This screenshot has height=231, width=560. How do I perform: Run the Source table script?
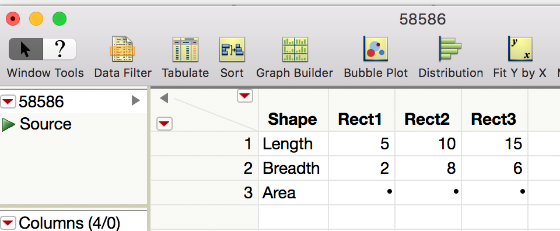pyautogui.click(x=8, y=124)
